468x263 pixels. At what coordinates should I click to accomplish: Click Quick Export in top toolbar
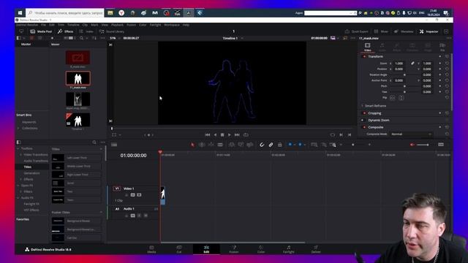click(356, 31)
